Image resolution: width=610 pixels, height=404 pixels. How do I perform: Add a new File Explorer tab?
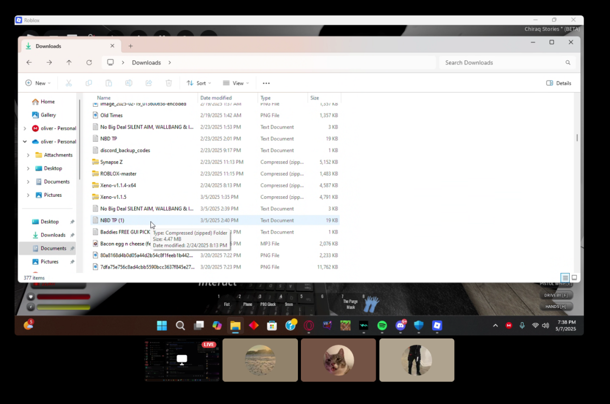[131, 46]
